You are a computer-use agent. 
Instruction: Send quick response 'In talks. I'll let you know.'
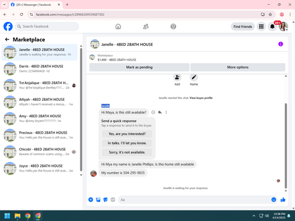pos(127,143)
